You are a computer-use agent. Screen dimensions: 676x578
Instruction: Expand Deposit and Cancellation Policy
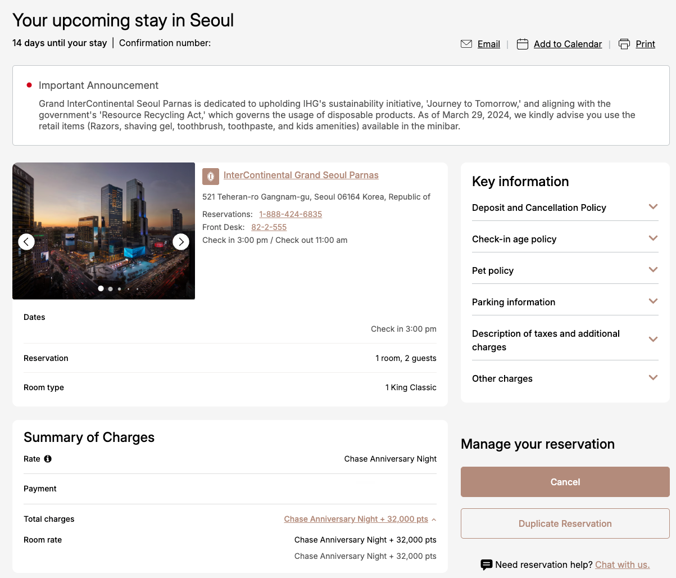coord(565,207)
